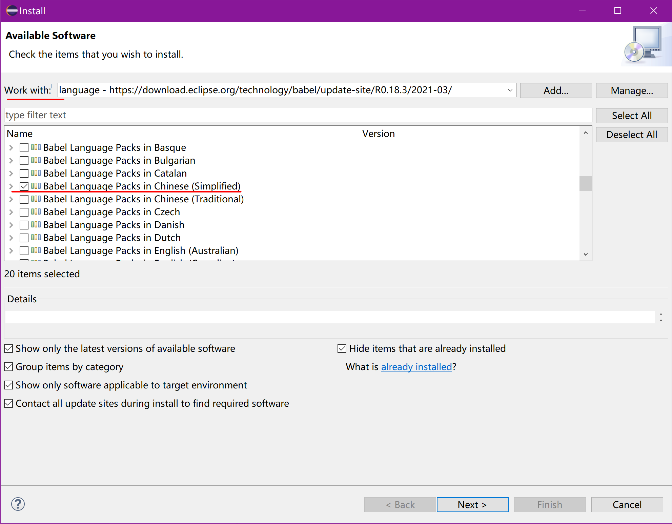Click the Deselect All button

click(632, 135)
